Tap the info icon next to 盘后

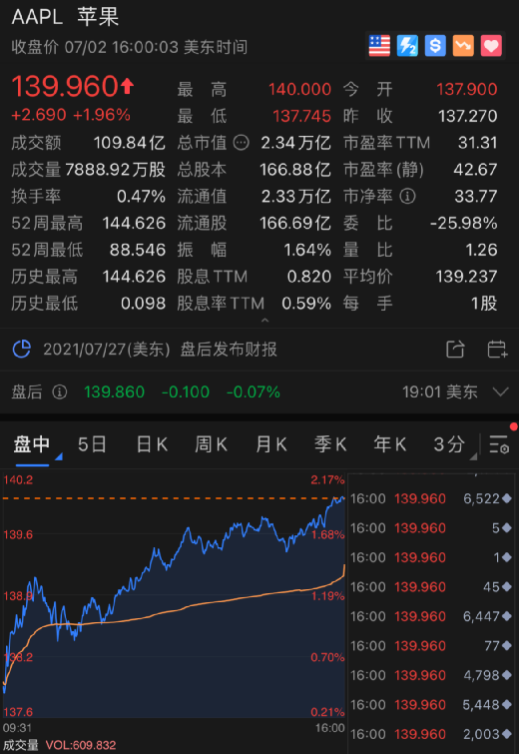tap(59, 391)
